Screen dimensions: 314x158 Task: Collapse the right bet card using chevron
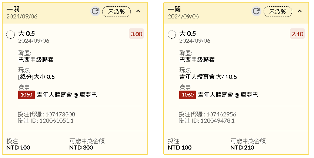pyautogui.click(x=300, y=11)
